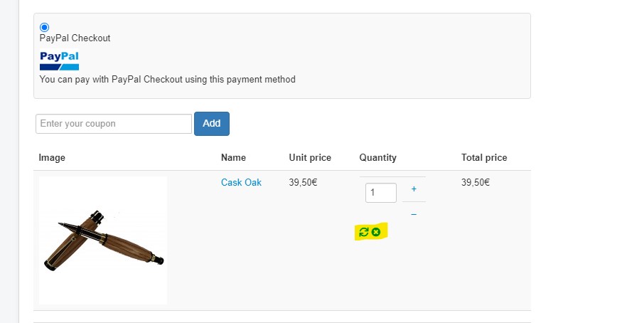Click the PayPal logo image
The height and width of the screenshot is (323, 627).
coord(59,60)
